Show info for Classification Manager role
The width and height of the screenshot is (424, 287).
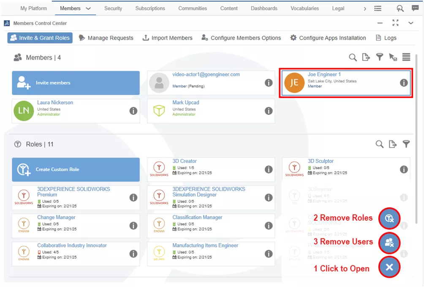(269, 226)
